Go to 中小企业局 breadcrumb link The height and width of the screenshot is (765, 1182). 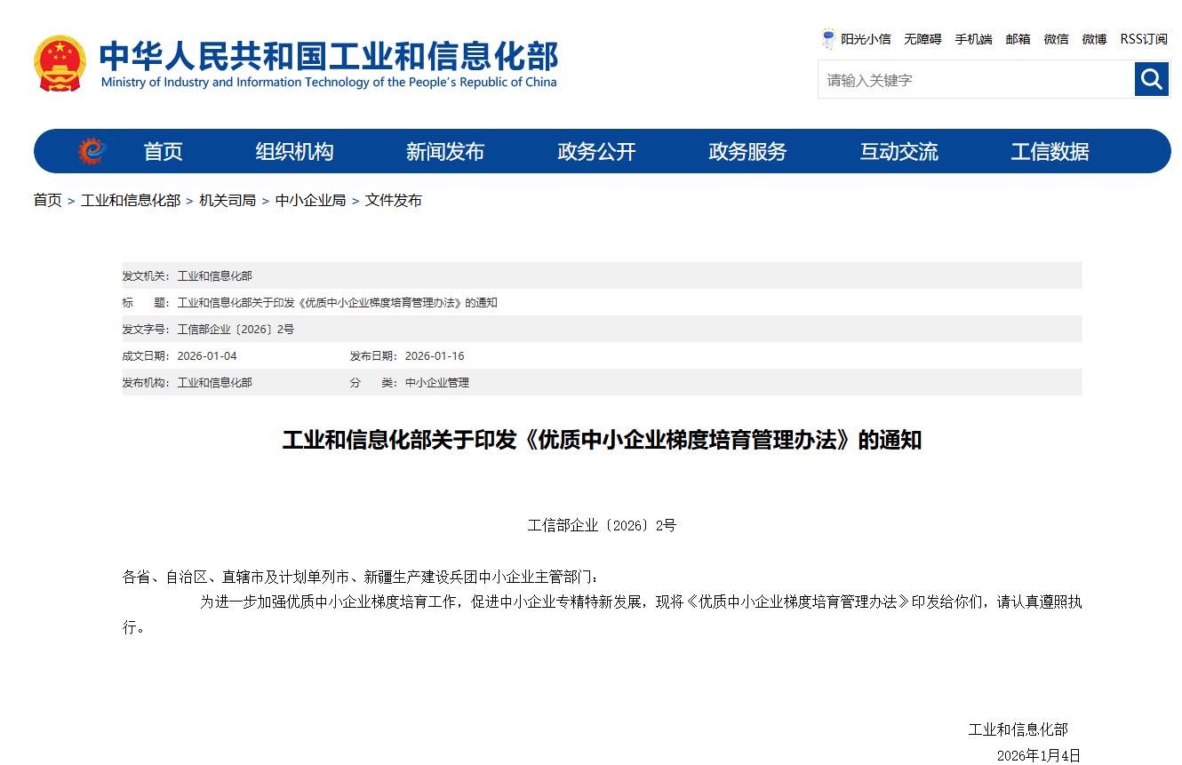click(310, 201)
